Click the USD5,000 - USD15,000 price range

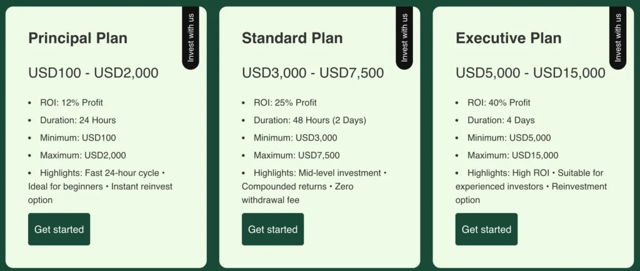[x=530, y=73]
